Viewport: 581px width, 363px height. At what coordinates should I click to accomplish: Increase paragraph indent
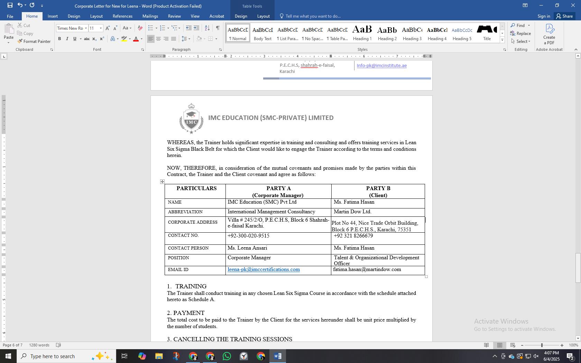196,28
